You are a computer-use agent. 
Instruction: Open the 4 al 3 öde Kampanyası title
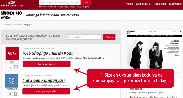click(43, 81)
